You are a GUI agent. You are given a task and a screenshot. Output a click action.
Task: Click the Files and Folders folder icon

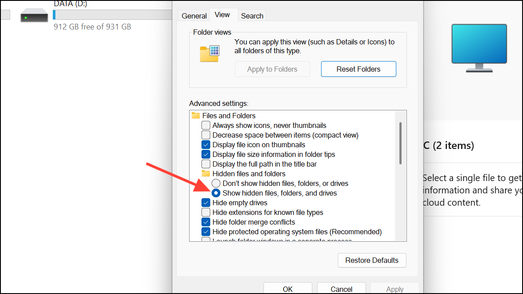click(196, 116)
